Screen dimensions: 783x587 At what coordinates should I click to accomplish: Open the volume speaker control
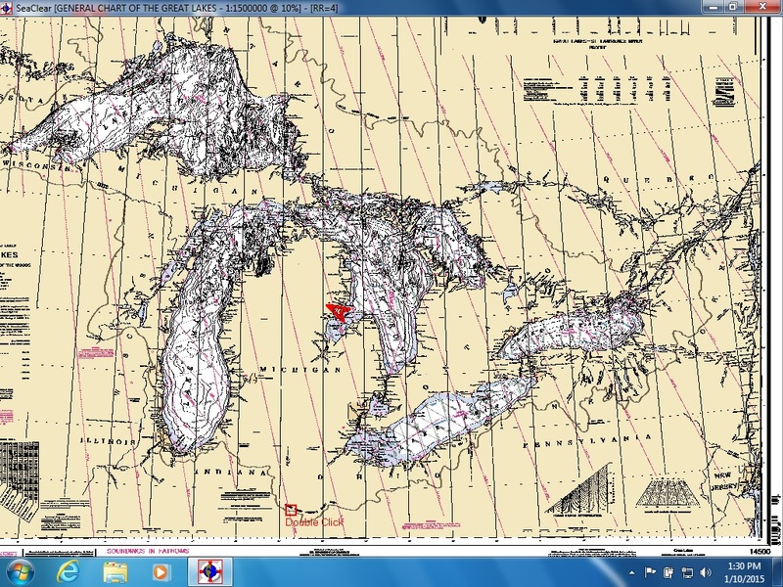pyautogui.click(x=705, y=570)
